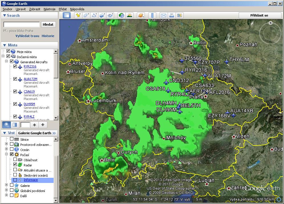Click the move joystick navigation control

click(270, 54)
